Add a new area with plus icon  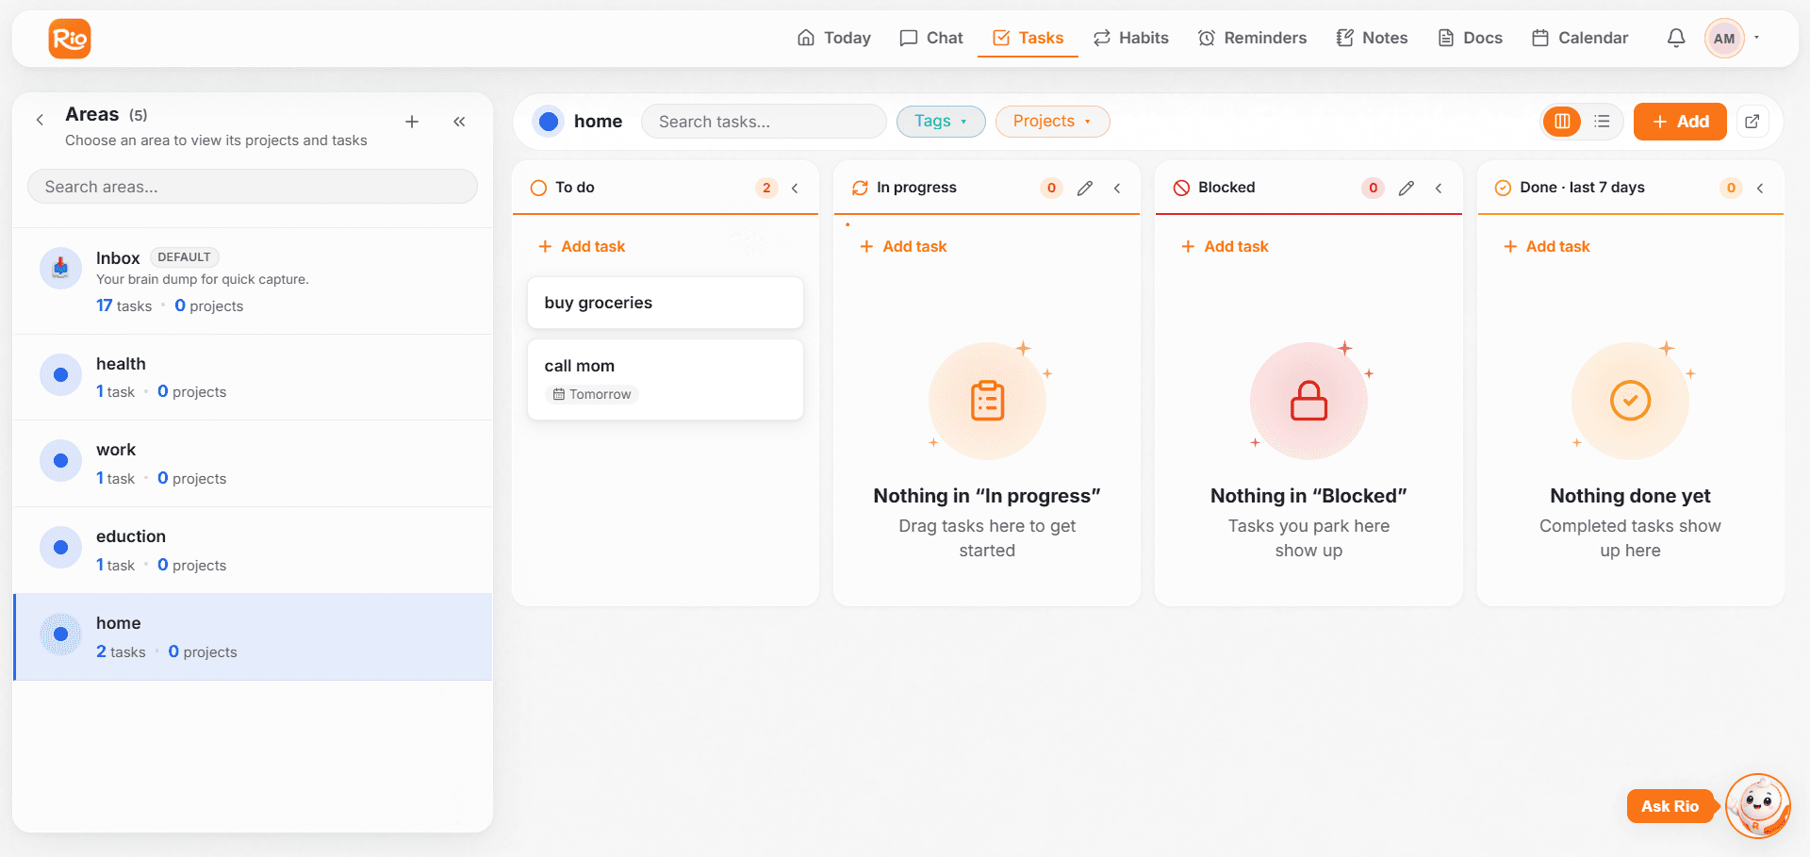pyautogui.click(x=412, y=122)
